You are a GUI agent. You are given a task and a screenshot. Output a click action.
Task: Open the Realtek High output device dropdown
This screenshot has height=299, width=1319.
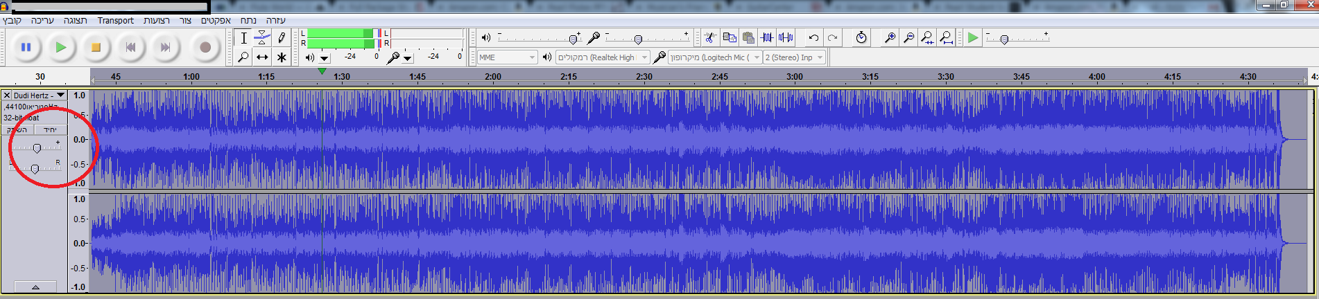pyautogui.click(x=603, y=57)
